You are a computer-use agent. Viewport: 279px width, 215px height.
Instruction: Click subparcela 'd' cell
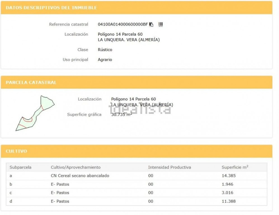(x=11, y=201)
